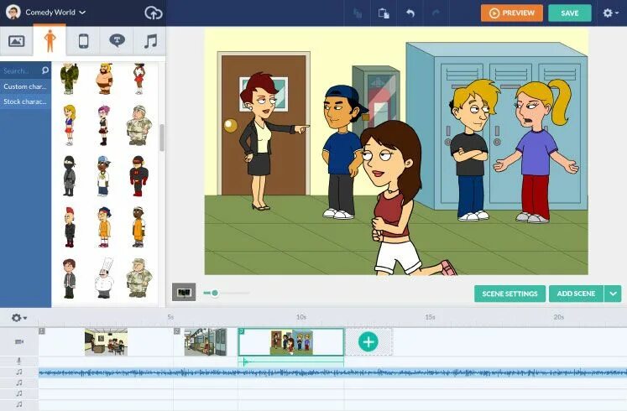Click the character Search field
This screenshot has width=627, height=411.
pos(20,70)
